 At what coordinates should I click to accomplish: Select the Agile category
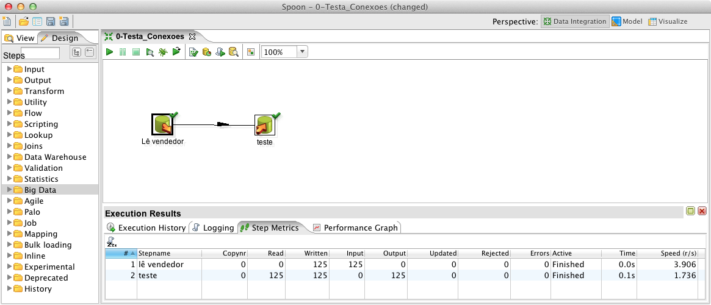coord(34,201)
